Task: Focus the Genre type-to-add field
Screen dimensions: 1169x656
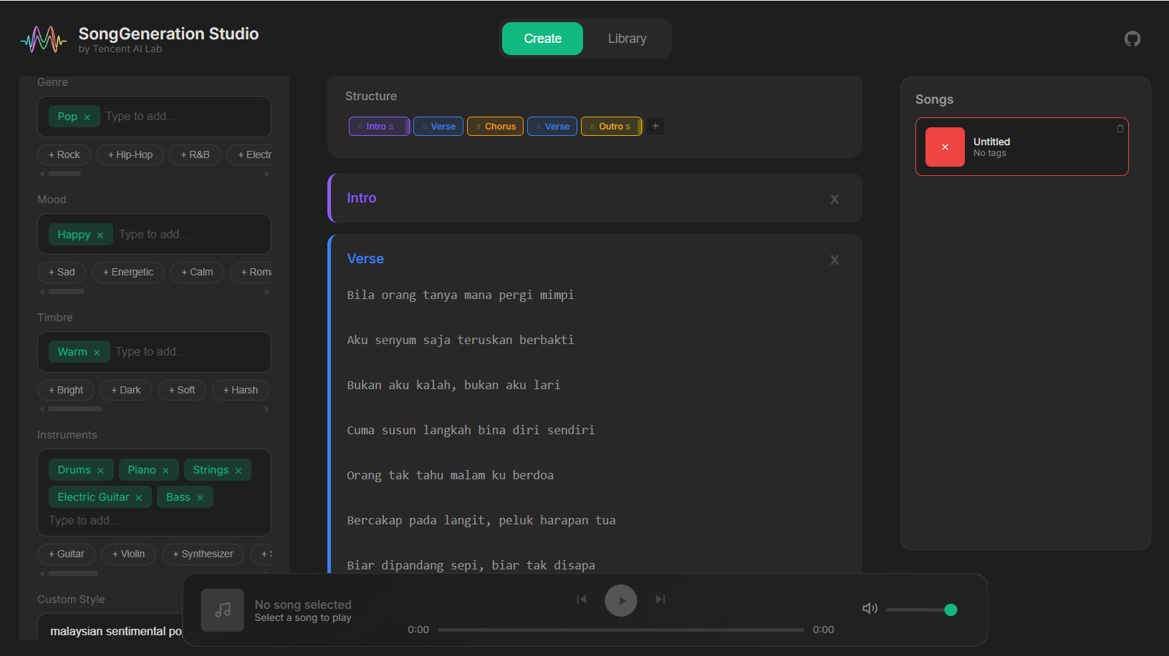Action: tap(183, 117)
